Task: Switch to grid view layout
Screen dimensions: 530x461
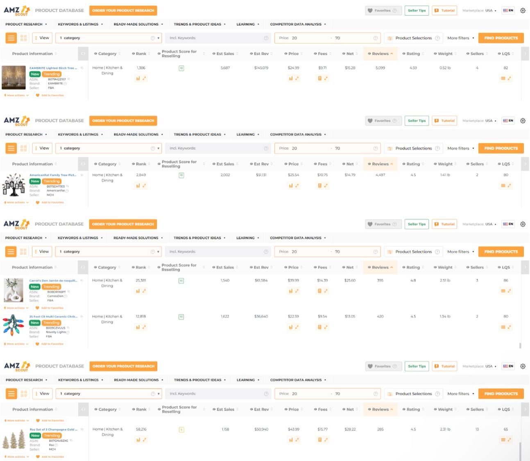Action: (x=23, y=38)
